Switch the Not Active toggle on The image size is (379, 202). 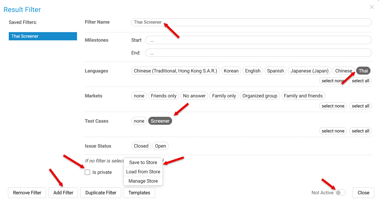[340, 193]
